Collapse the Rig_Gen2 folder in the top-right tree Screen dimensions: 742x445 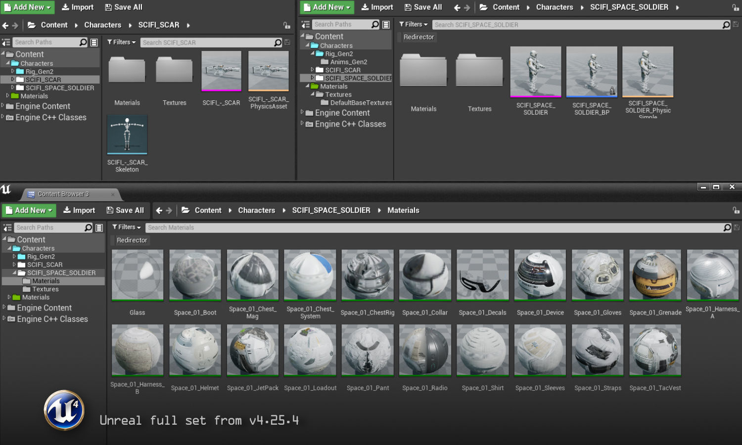point(313,54)
